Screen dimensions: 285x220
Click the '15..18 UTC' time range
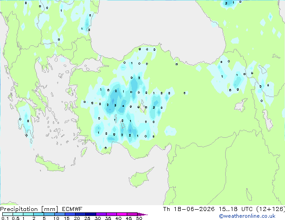pos(236,209)
